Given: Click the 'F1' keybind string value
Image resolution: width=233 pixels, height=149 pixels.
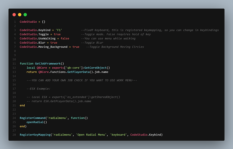Looking at the screenshot, I should point(59,30).
